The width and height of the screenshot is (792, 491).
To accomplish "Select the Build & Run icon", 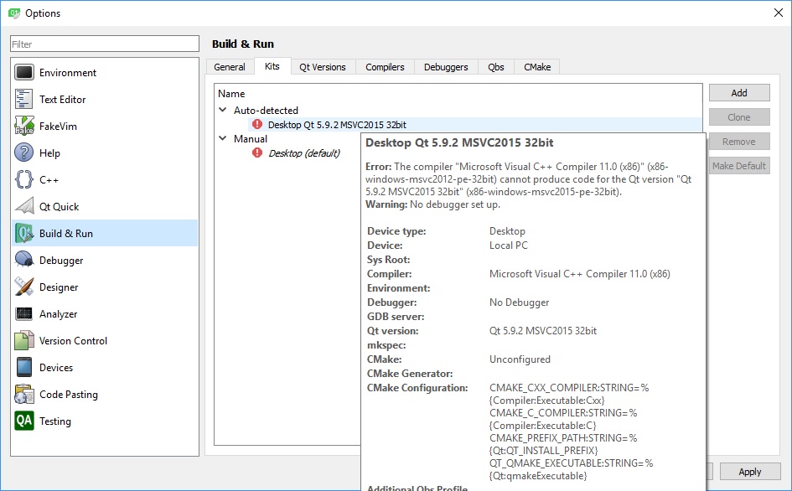I will (23, 234).
